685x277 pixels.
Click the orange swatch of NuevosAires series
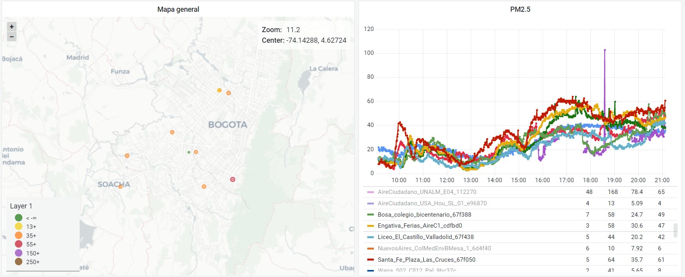coord(370,248)
